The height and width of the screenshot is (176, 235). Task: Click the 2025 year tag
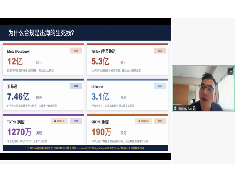pos(160,51)
